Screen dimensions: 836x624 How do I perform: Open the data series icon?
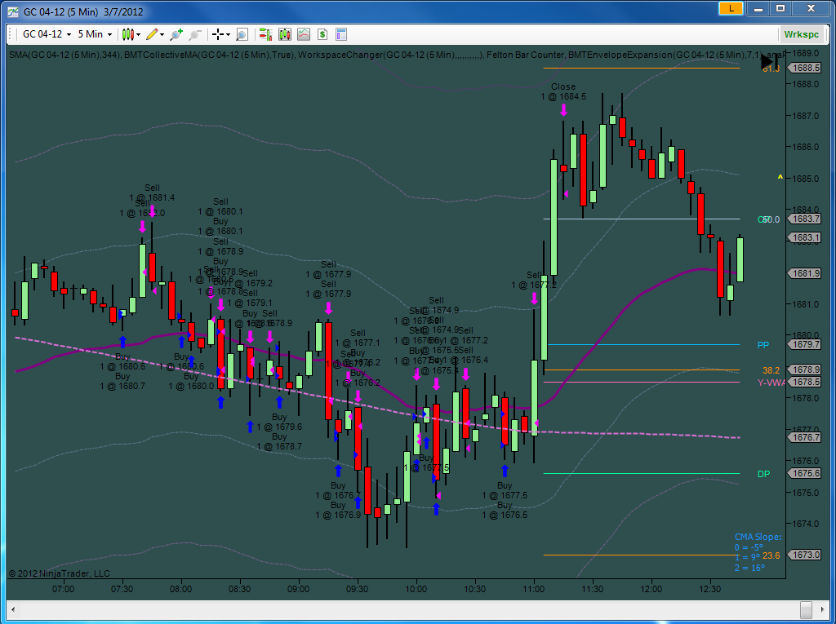[285, 34]
